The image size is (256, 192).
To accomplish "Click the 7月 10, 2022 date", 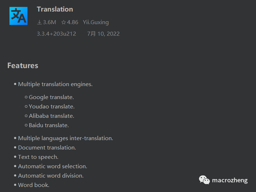I will [103, 34].
